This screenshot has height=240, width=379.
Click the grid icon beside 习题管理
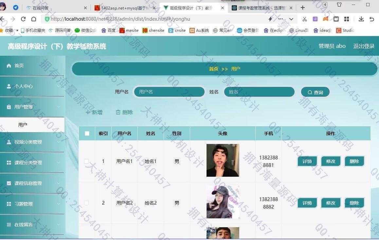click(x=9, y=204)
